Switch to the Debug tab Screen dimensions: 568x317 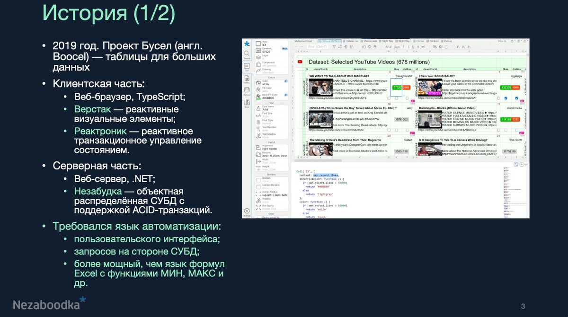pyautogui.click(x=447, y=41)
